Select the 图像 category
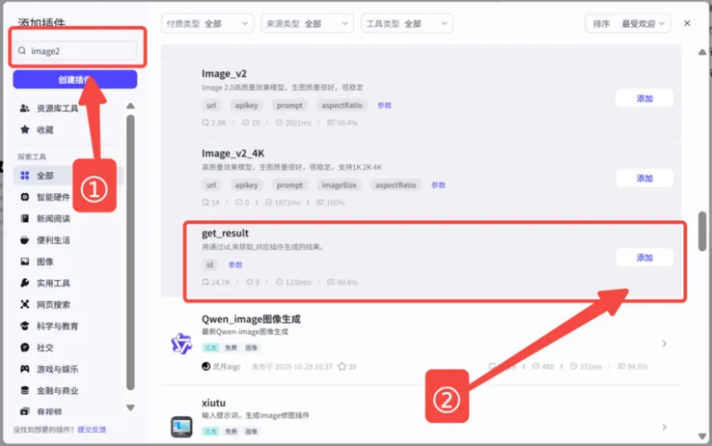Screen dimensions: 712x446 click(37, 262)
